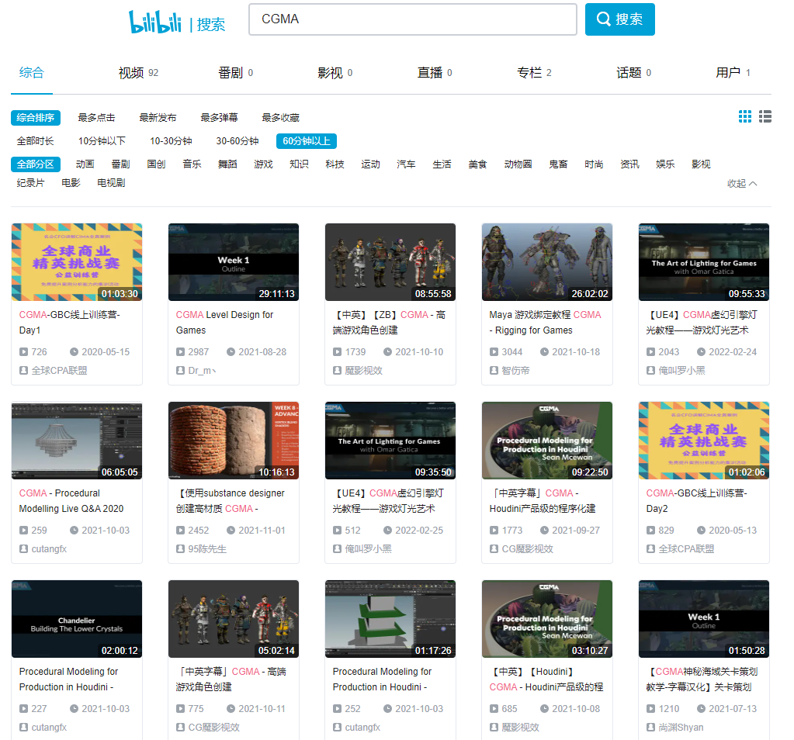794x740 pixels.
Task: Click clock icon beside 2022-02-24
Action: [702, 352]
